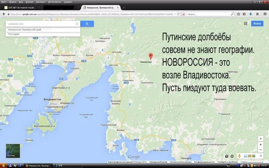Bookmark this page with the star
This screenshot has height=168, width=269.
238,14
